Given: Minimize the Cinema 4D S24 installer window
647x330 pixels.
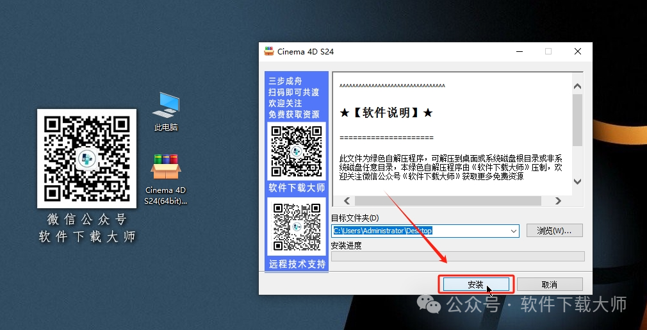Looking at the screenshot, I should point(518,51).
